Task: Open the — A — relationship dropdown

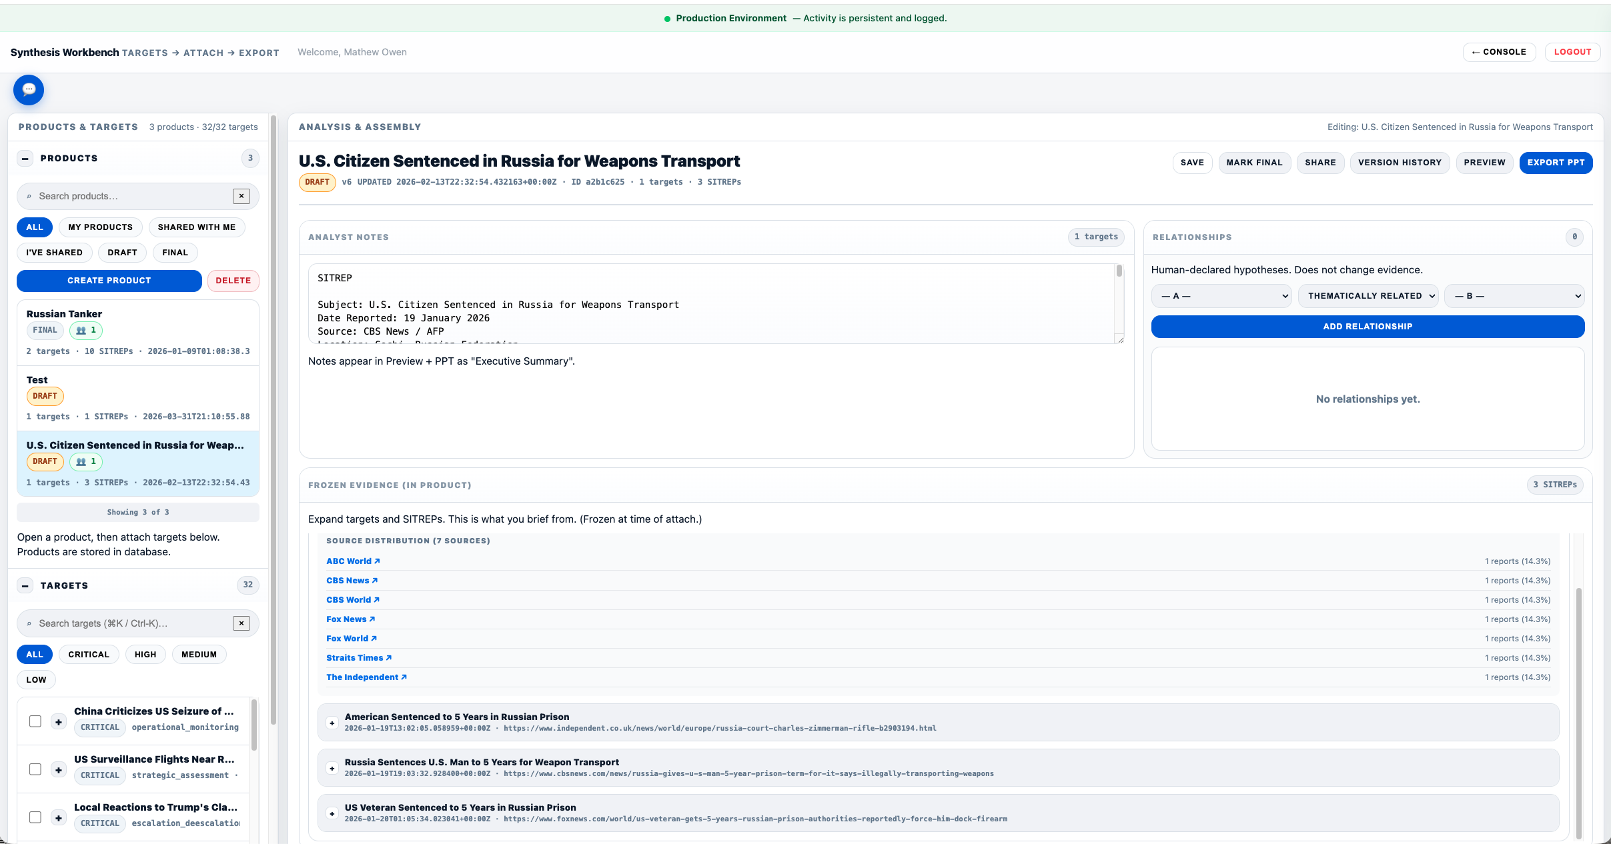Action: [1220, 295]
